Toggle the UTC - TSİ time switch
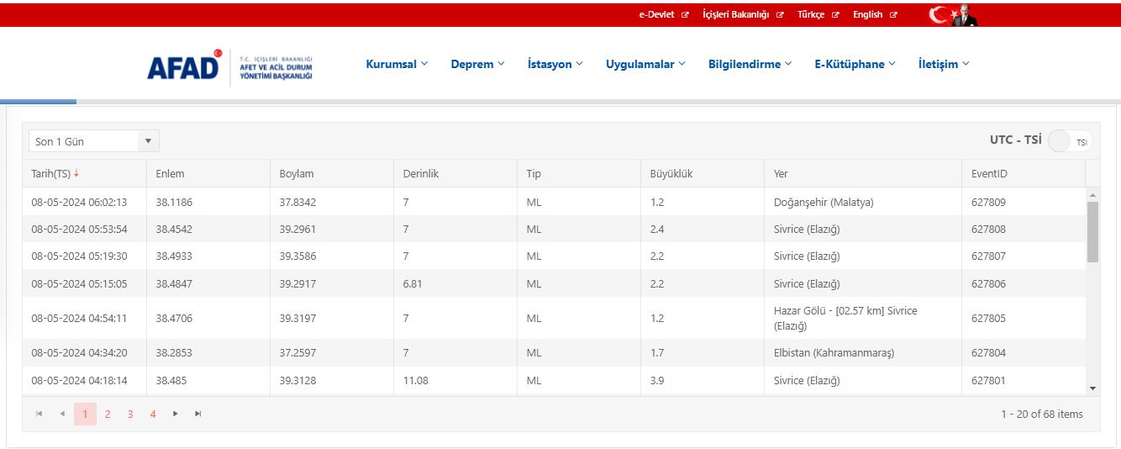 click(1069, 141)
